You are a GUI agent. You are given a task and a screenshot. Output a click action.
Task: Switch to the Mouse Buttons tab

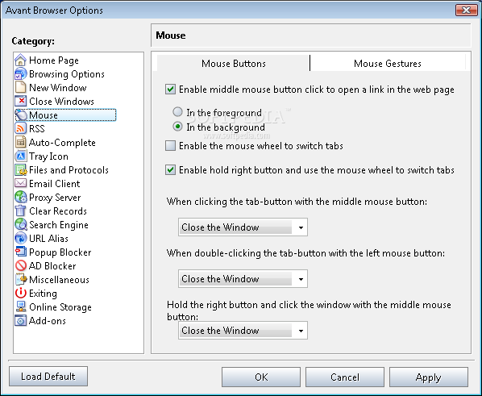click(233, 64)
